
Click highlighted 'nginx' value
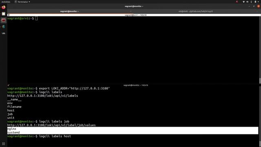click(12, 129)
